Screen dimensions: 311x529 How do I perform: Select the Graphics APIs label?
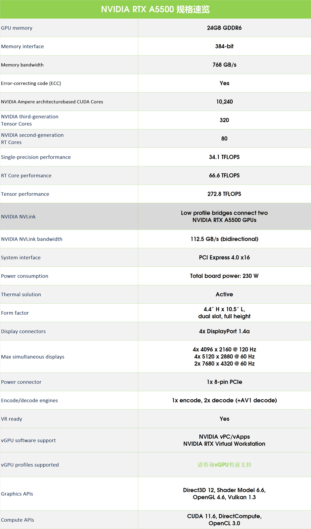coord(17,494)
